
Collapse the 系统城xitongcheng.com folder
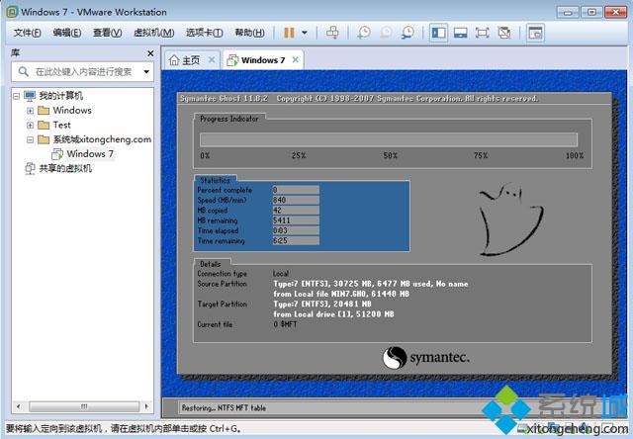coord(30,139)
